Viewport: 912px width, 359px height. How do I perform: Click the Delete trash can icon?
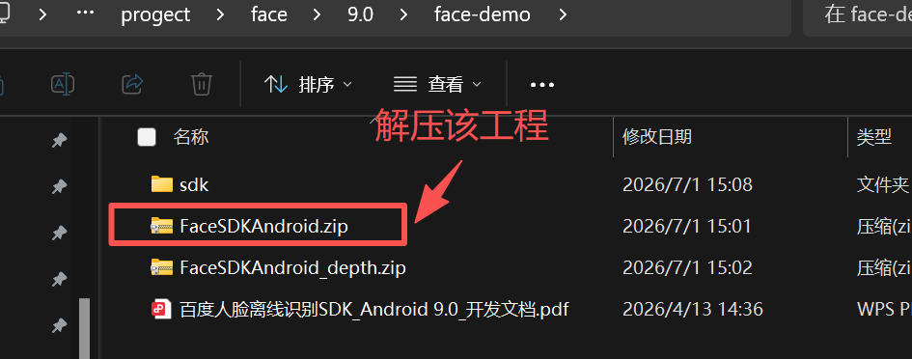202,84
